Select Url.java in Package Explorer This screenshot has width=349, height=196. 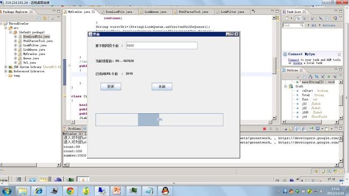tap(30, 63)
